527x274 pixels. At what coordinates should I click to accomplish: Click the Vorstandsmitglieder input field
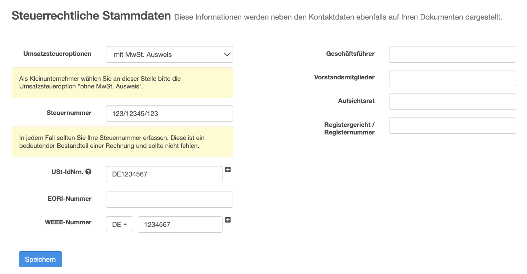click(452, 78)
